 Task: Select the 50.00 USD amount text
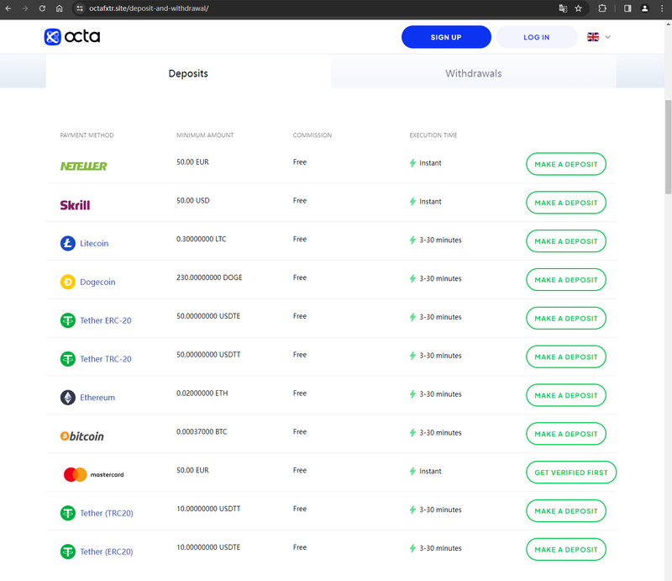193,200
